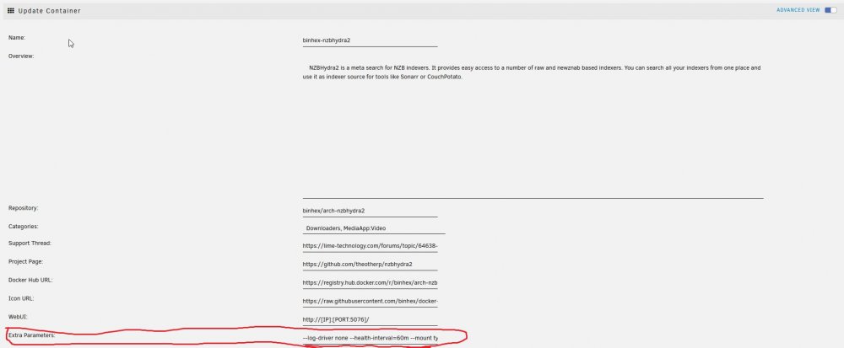Click the Icon URL: label
Viewport: 844px width, 348px height.
(21, 298)
